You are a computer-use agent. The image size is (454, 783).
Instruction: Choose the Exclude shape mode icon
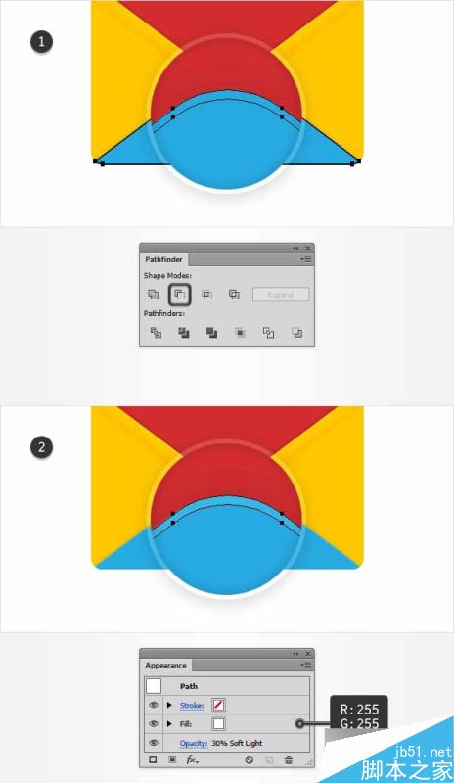(234, 295)
